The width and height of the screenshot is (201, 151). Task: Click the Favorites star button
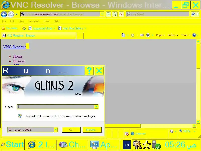10,28
